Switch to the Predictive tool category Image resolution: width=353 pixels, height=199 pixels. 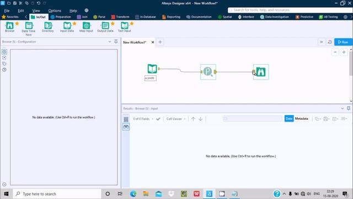(x=304, y=17)
